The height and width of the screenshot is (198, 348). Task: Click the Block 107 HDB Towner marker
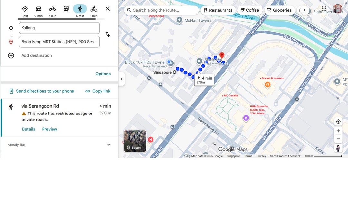[x=171, y=64]
